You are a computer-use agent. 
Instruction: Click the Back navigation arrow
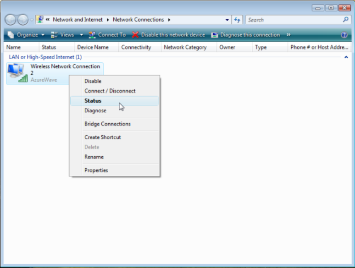(11, 20)
